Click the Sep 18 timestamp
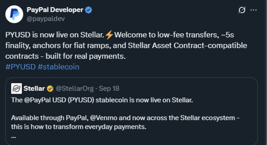The width and height of the screenshot is (267, 145). coord(109,88)
